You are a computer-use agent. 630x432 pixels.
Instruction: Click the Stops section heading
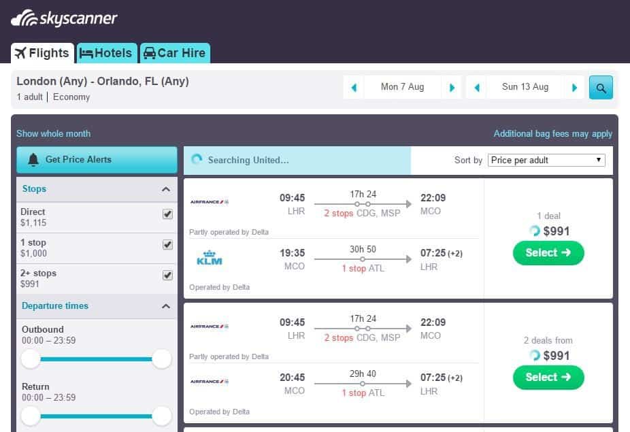click(x=34, y=189)
